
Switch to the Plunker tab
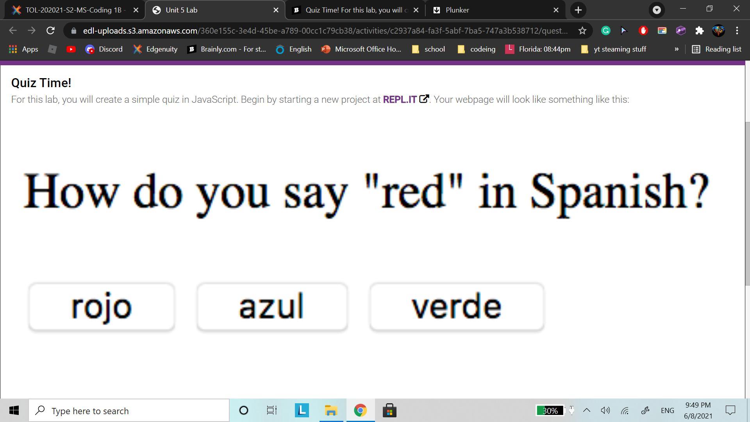pos(492,10)
